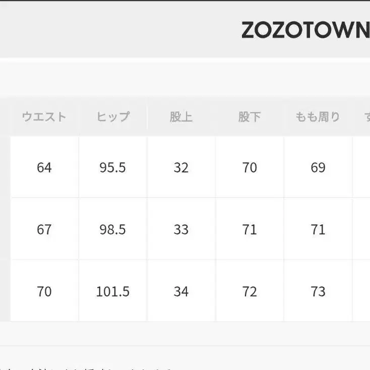Select the waist value 67 cell

click(44, 229)
